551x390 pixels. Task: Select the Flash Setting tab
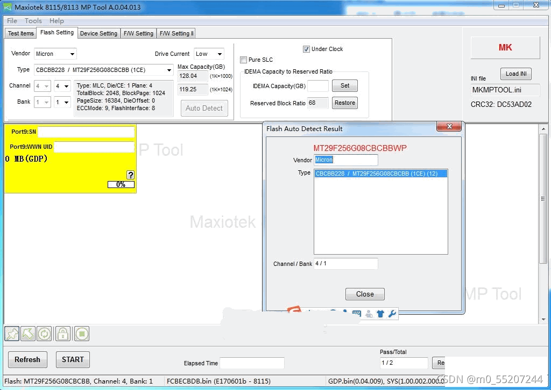(57, 33)
